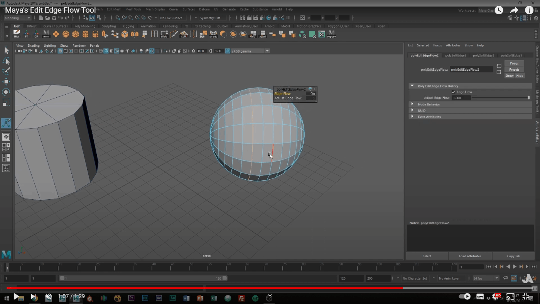Screen dimensions: 540x304
Task: Click the split shelf icon
Action: [184, 34]
